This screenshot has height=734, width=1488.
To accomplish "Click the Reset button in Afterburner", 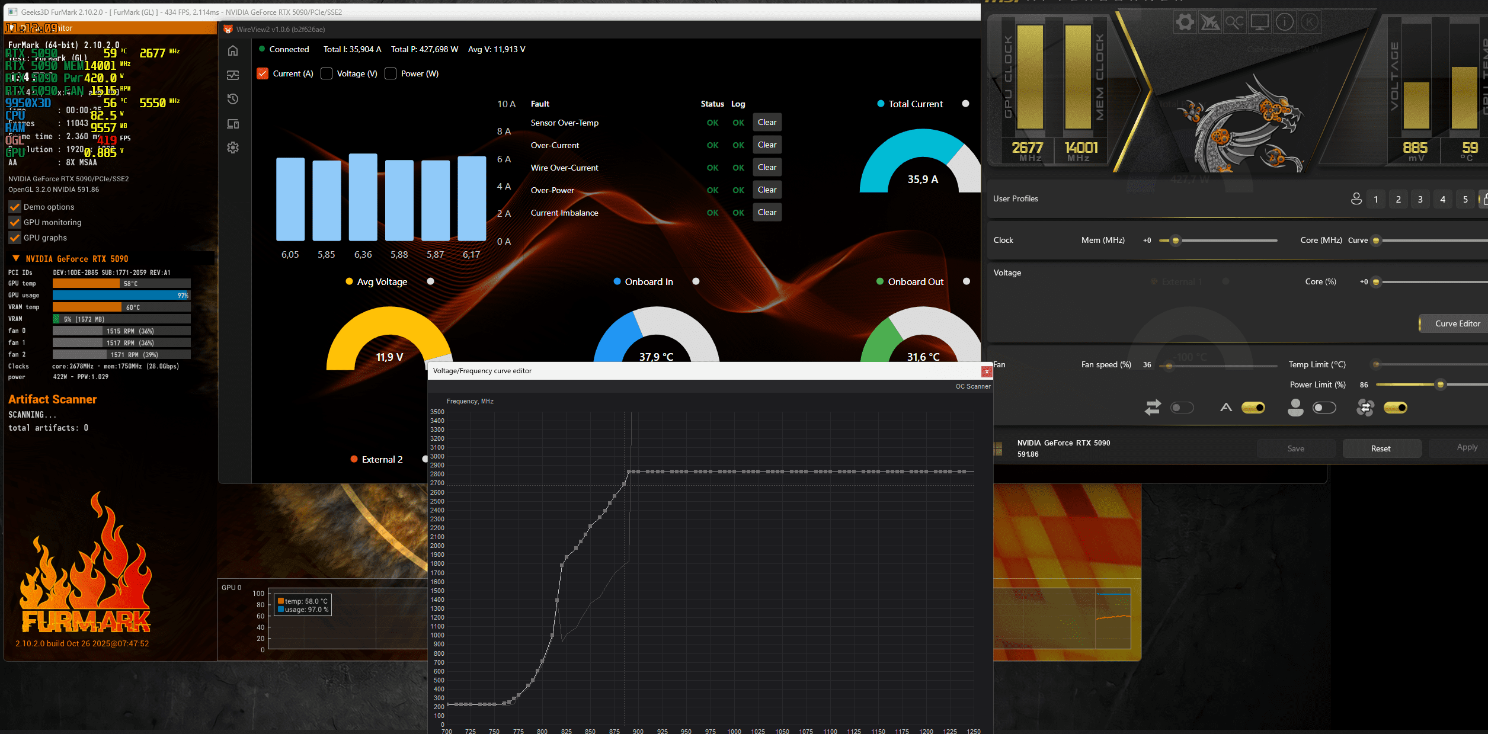I will tap(1381, 448).
